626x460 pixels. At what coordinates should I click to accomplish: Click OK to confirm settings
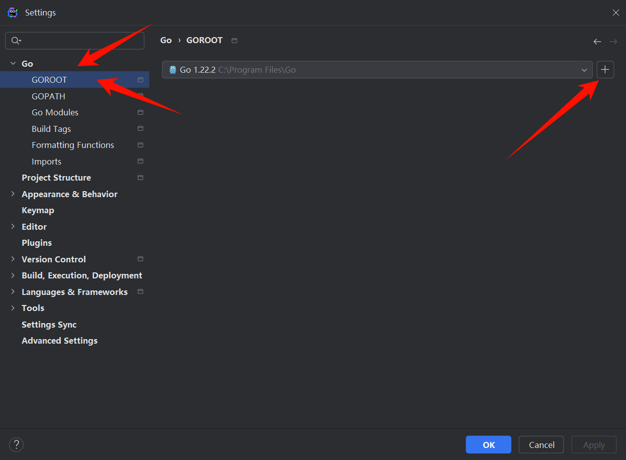[488, 444]
